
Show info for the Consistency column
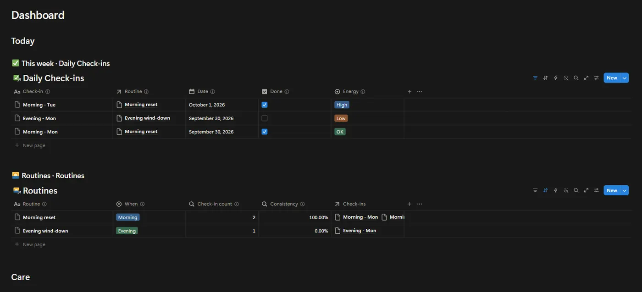click(x=302, y=204)
